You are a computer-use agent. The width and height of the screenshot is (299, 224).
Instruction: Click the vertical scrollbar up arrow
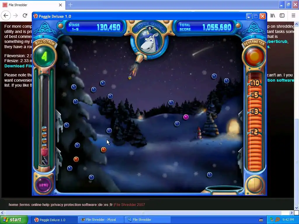click(296, 24)
